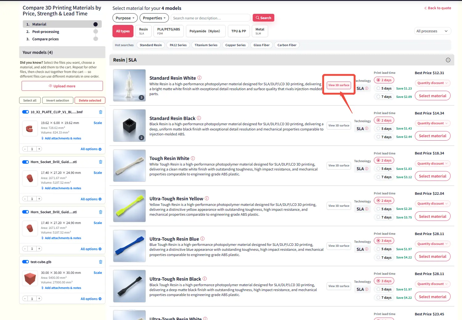Expand Quantity discount for Tough Resin White
This screenshot has height=320, width=462.
pos(433,164)
